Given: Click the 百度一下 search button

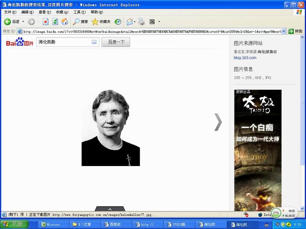Looking at the screenshot, I should 116,42.
